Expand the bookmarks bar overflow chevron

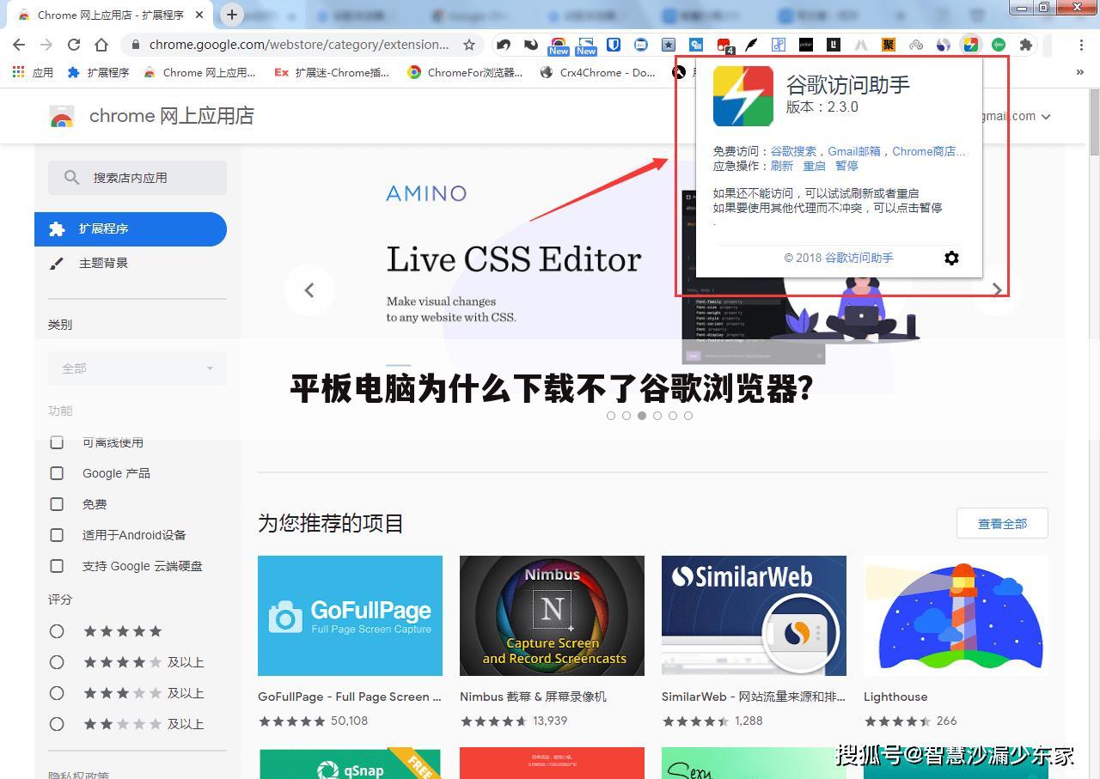pyautogui.click(x=1080, y=72)
